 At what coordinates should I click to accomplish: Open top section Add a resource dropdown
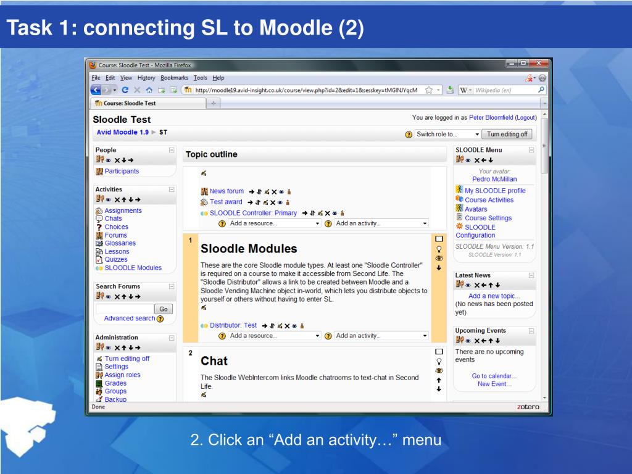(274, 223)
